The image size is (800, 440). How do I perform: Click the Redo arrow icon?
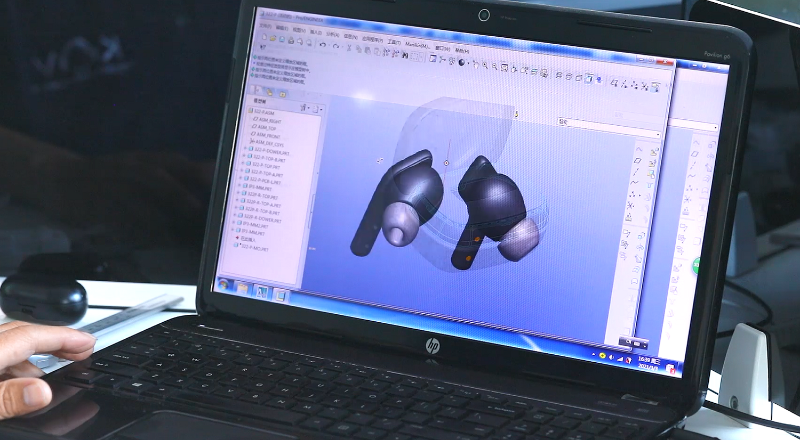[x=336, y=46]
